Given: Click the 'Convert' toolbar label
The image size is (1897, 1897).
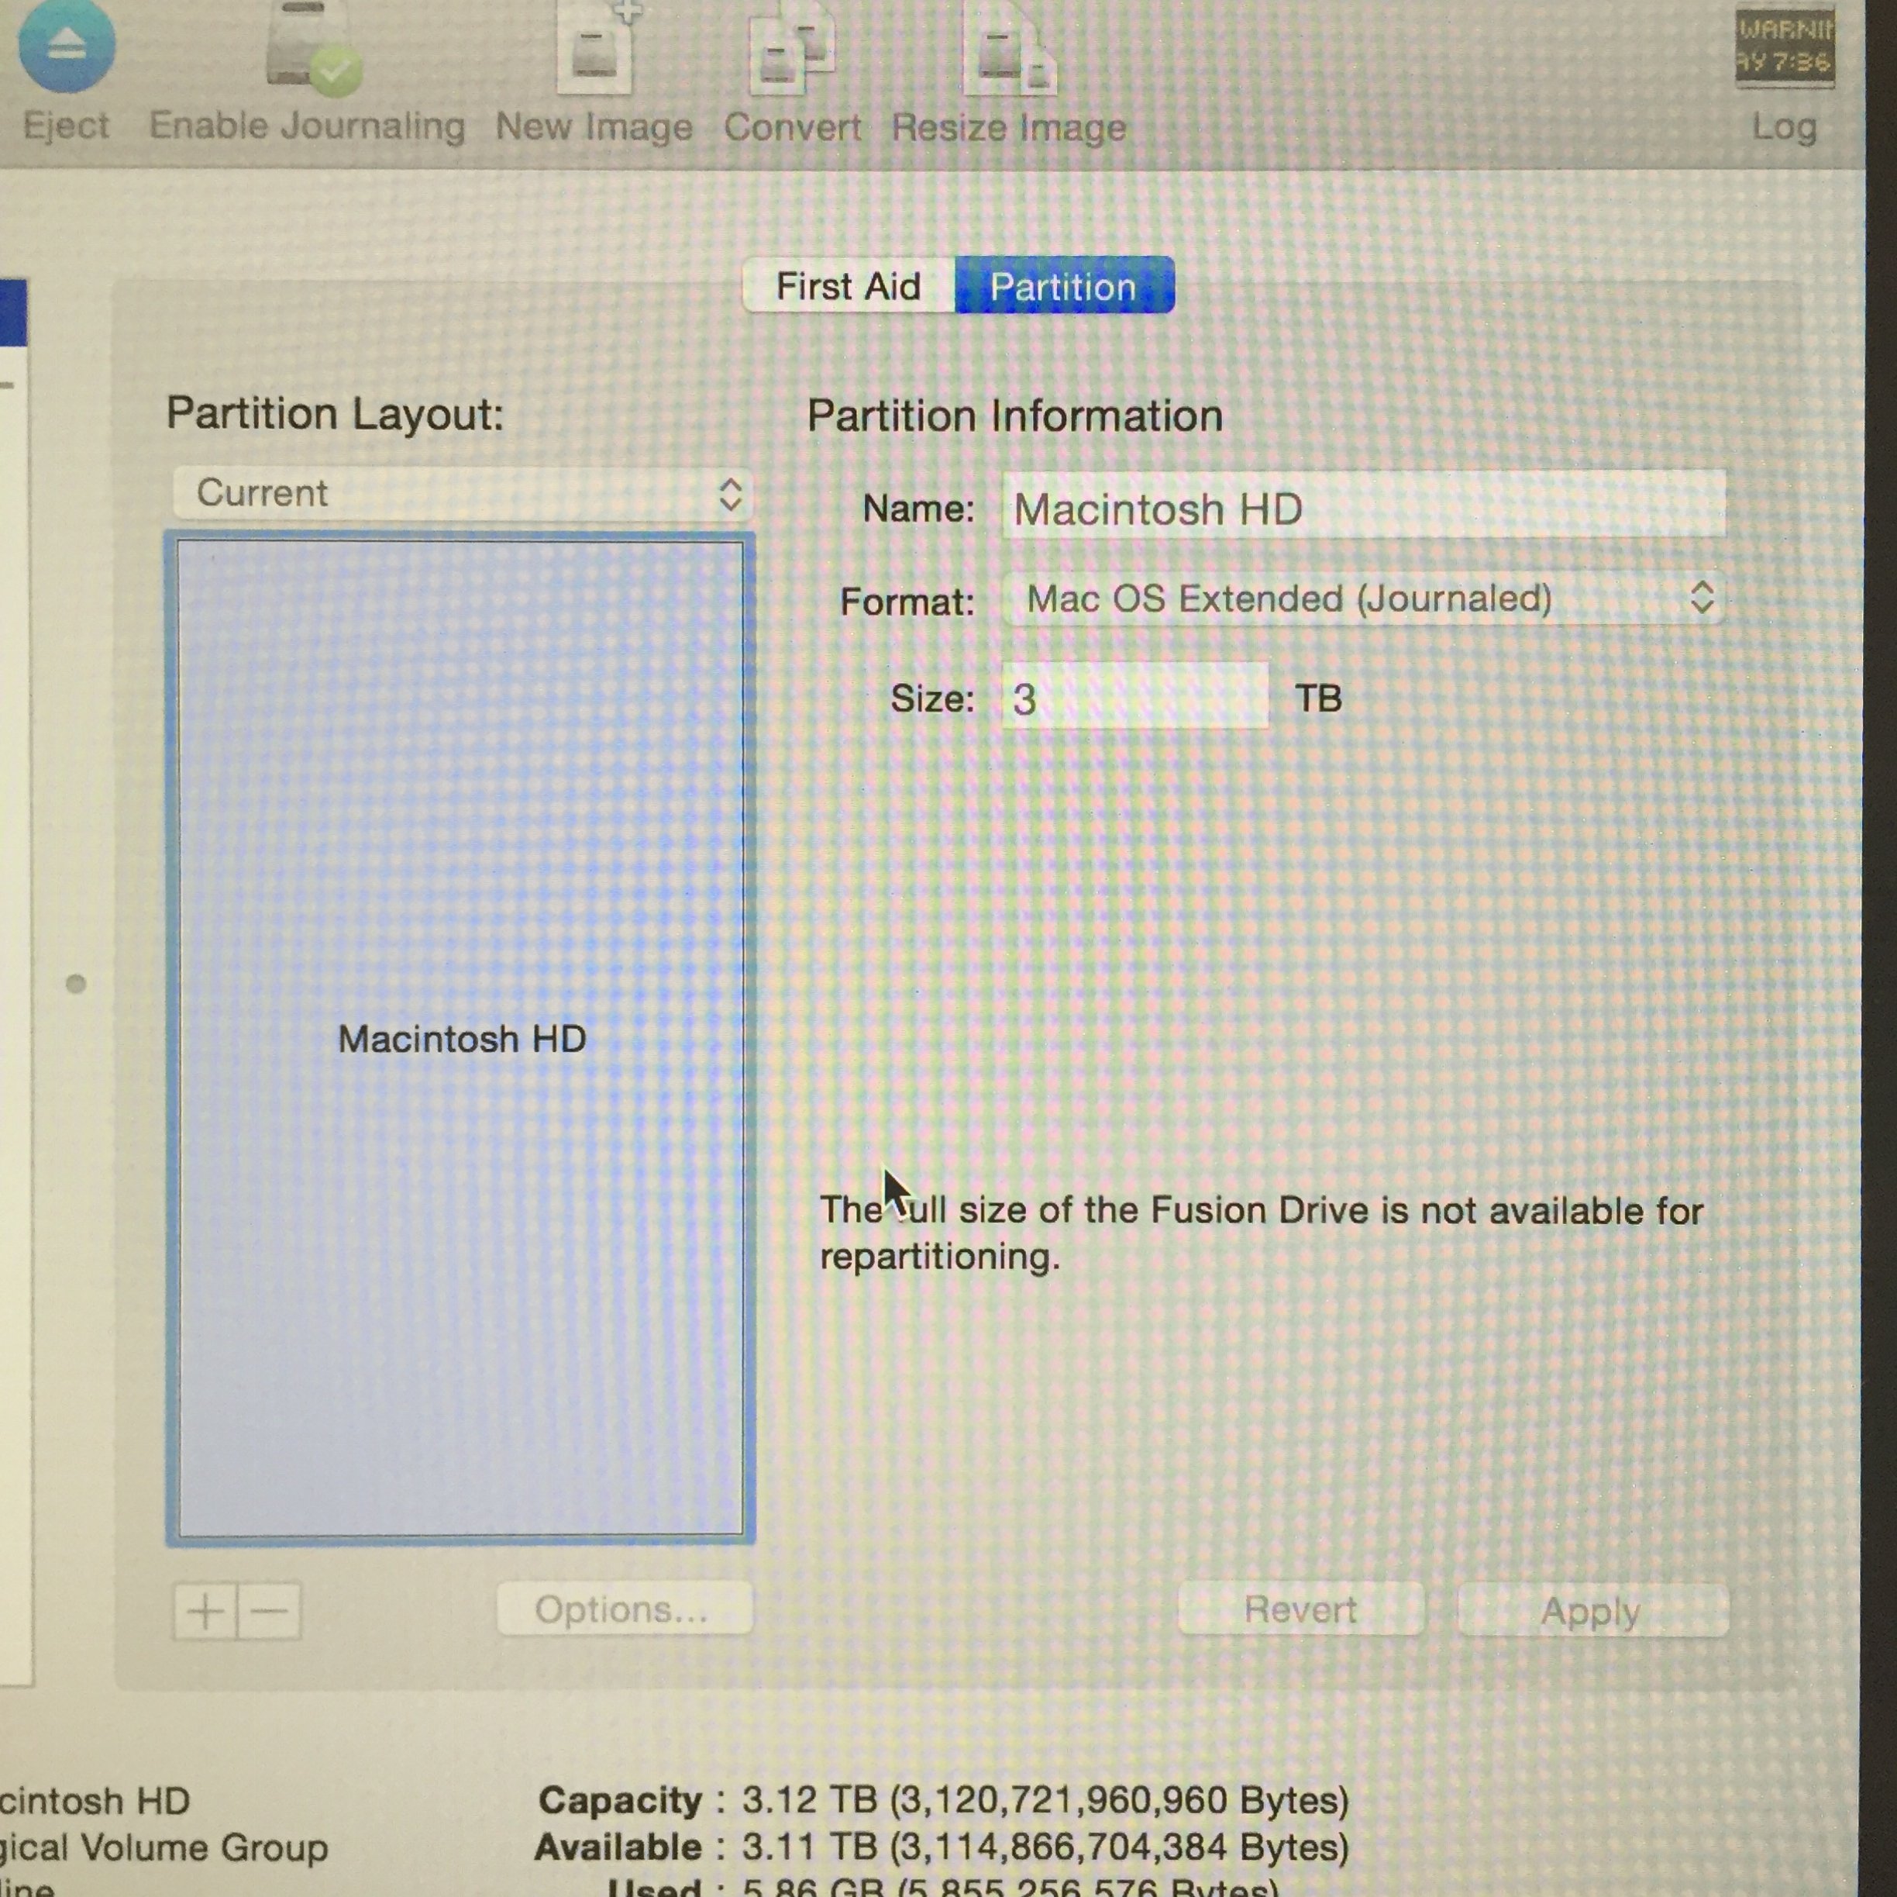Looking at the screenshot, I should point(793,128).
